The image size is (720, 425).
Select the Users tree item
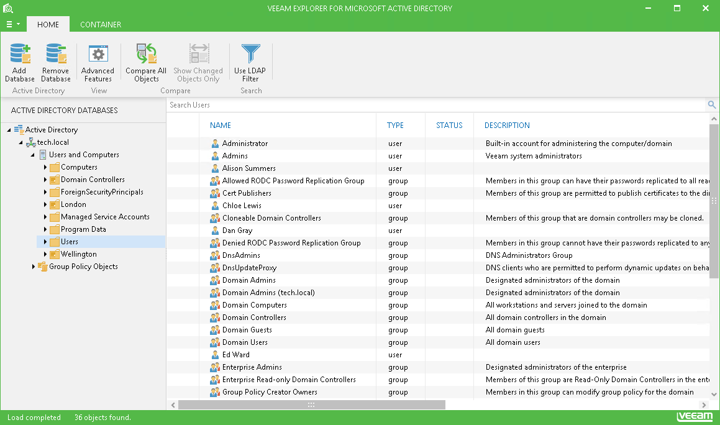(101, 242)
